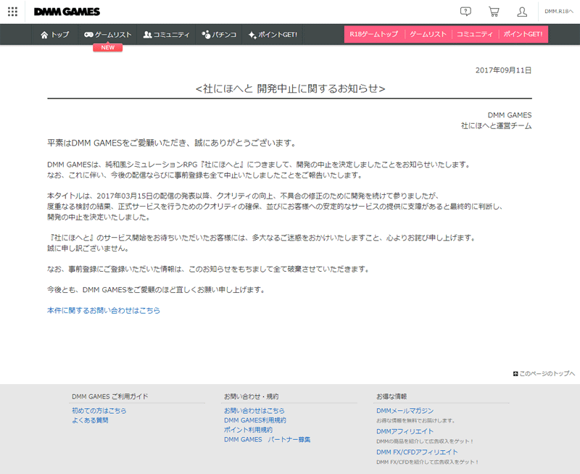The height and width of the screenshot is (474, 580).
Task: Open the ゲームリスト menu item
Action: coord(107,35)
